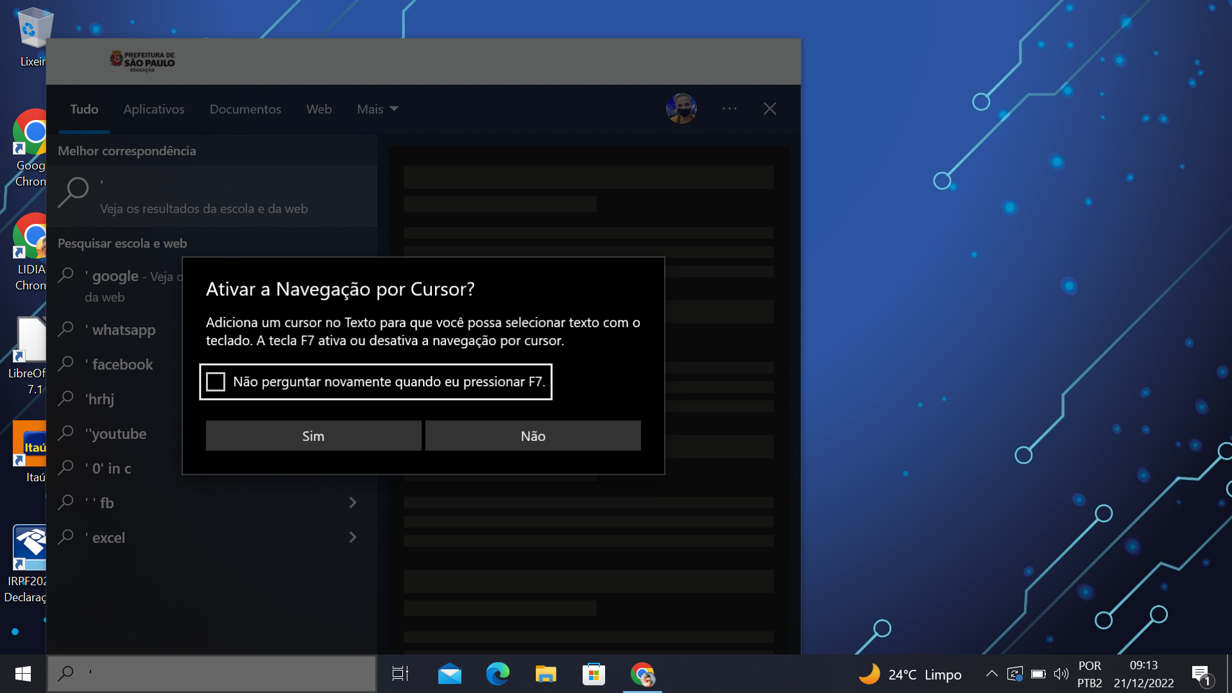This screenshot has height=693, width=1232.
Task: Launch Microsoft Edge from the taskbar
Action: [x=498, y=674]
